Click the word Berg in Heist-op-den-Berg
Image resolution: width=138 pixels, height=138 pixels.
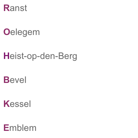click(x=68, y=57)
